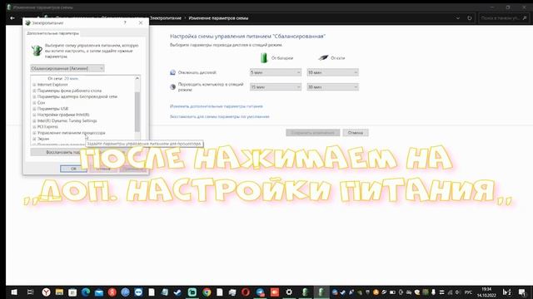Open the notification center in the tray

pyautogui.click(x=522, y=292)
